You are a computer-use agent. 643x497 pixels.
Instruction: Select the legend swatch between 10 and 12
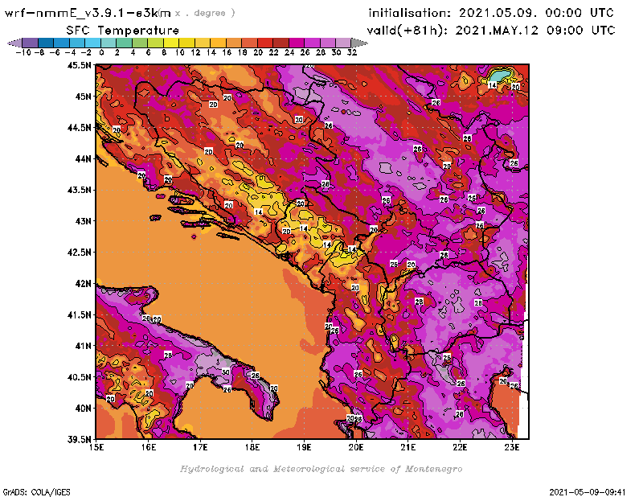pos(186,43)
